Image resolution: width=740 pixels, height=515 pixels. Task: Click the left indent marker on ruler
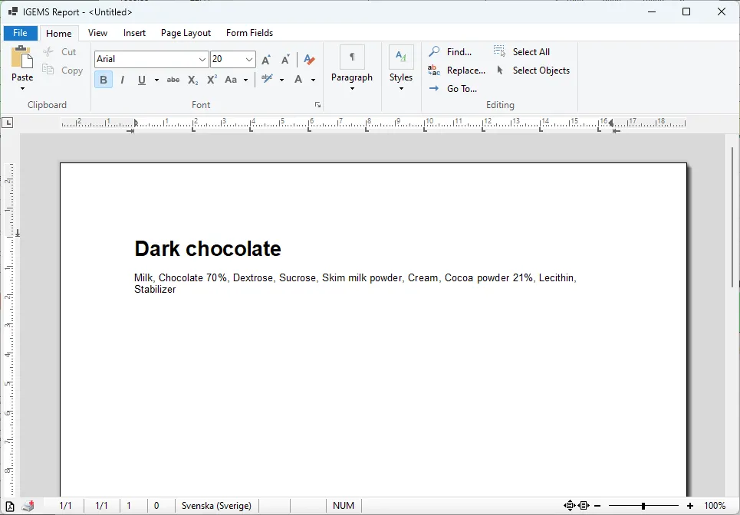pyautogui.click(x=136, y=123)
